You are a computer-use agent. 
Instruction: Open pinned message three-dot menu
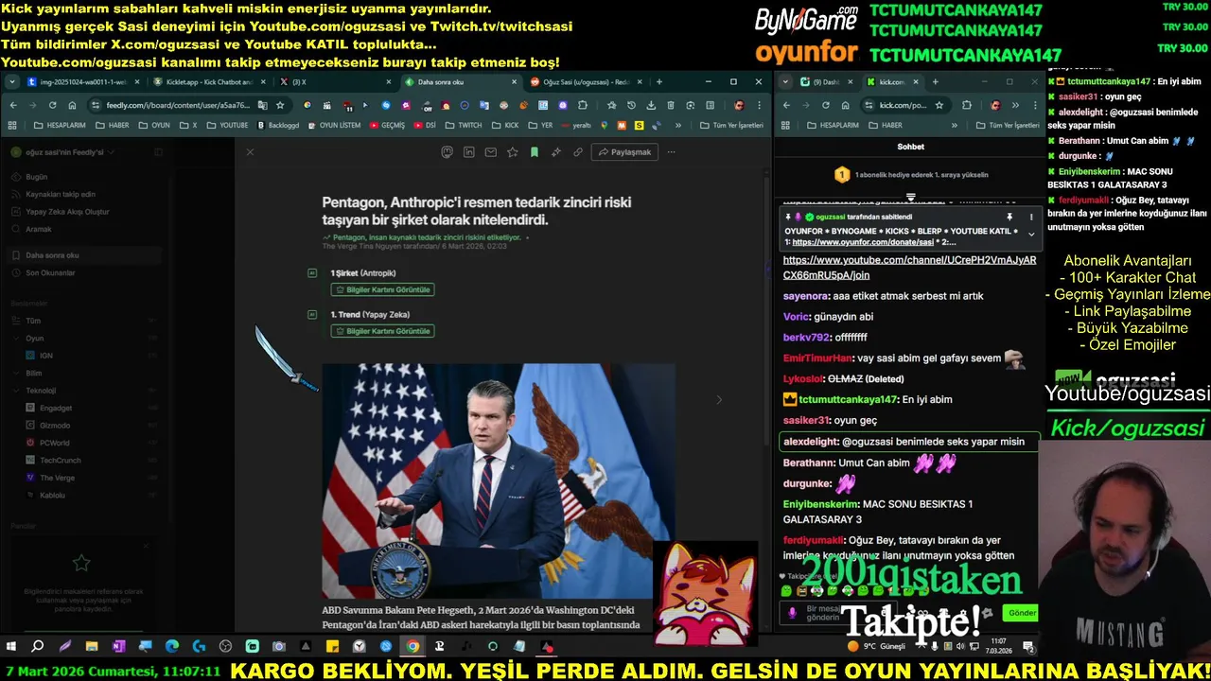coord(1031,217)
